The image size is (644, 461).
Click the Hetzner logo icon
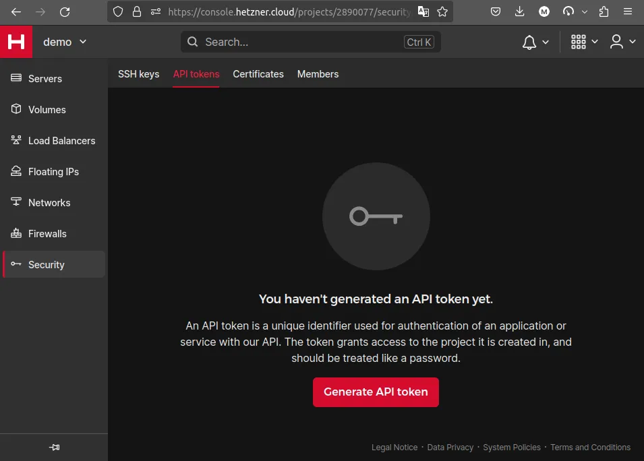(x=16, y=42)
